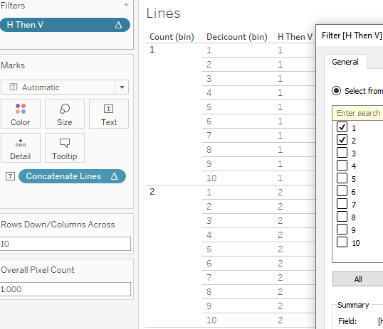Uncheck value 1 in filter list
383x329 pixels.
pyautogui.click(x=342, y=126)
